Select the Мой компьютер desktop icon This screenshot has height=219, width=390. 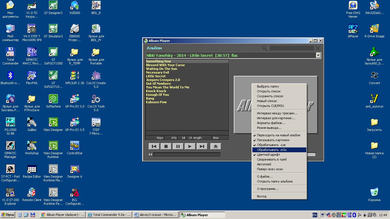coord(10,33)
